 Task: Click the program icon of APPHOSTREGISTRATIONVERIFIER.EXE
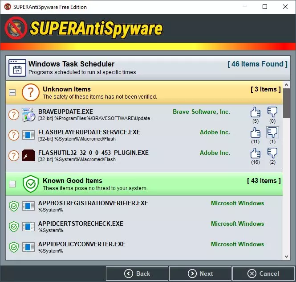point(28,206)
